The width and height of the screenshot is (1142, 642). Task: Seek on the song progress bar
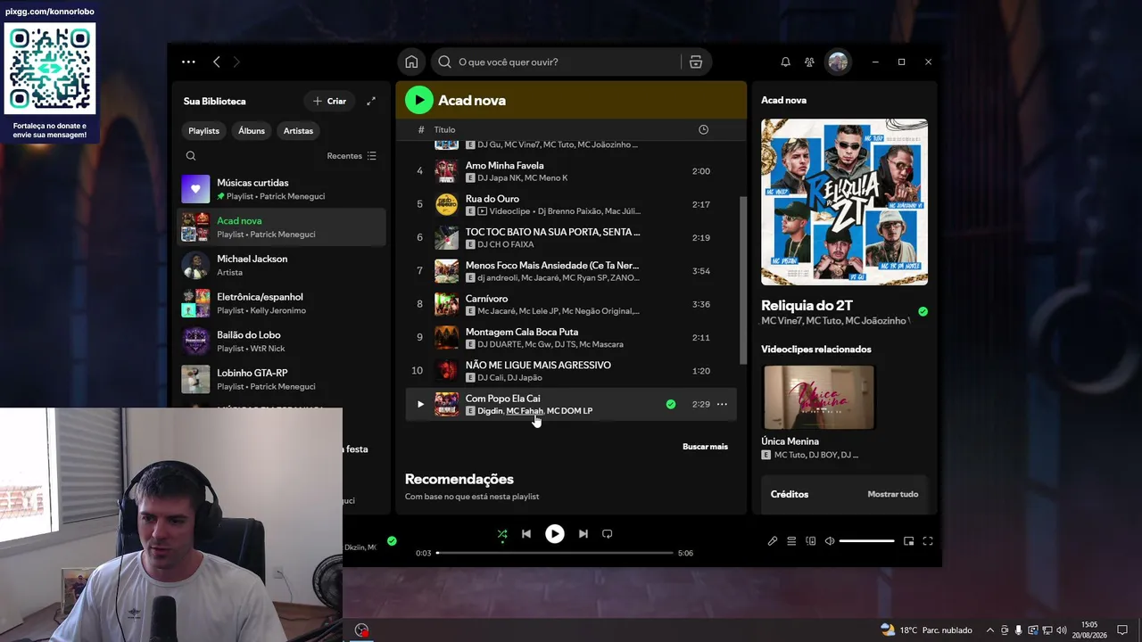pyautogui.click(x=554, y=553)
